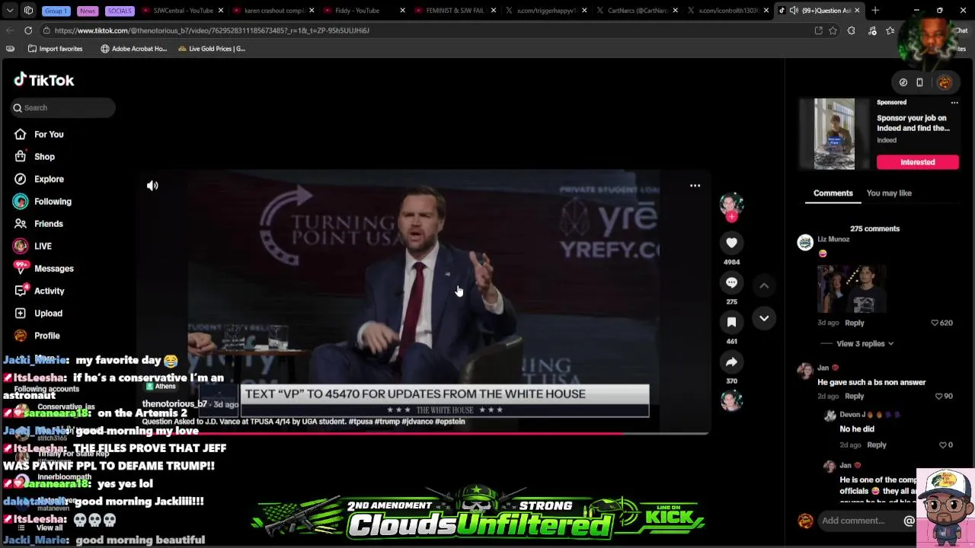Open the Indeed sponsored video thumbnail

[834, 134]
